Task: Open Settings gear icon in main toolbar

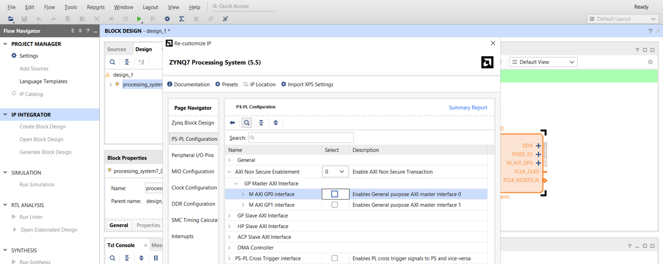Action: coord(167,19)
